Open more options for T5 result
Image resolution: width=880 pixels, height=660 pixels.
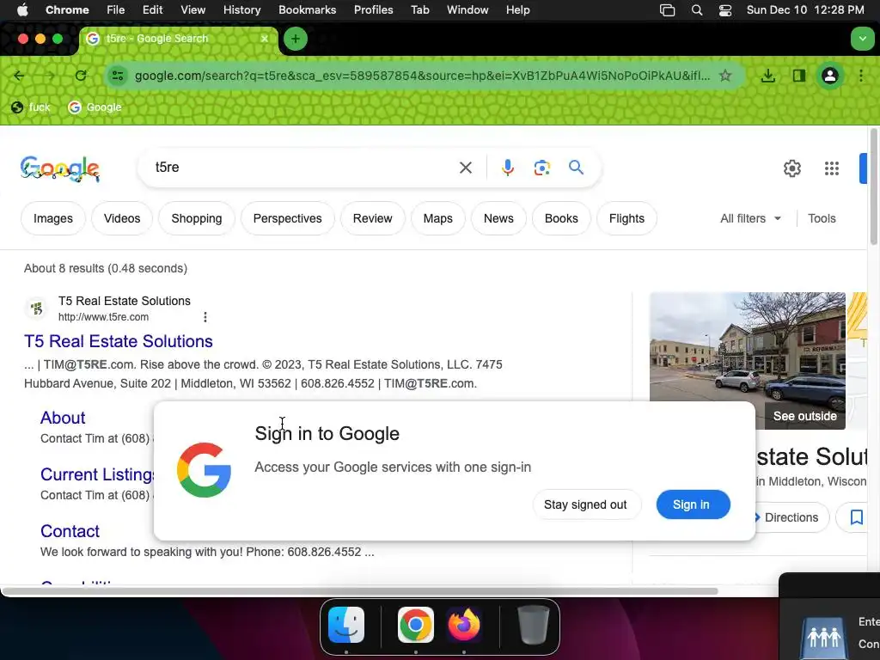(x=205, y=317)
